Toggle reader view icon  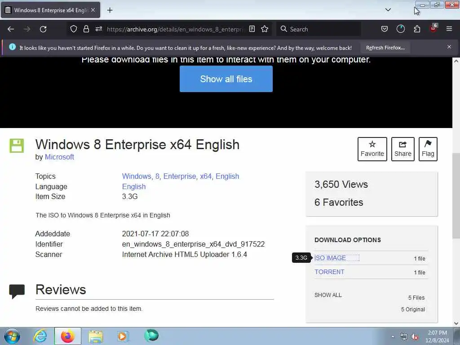tap(252, 29)
